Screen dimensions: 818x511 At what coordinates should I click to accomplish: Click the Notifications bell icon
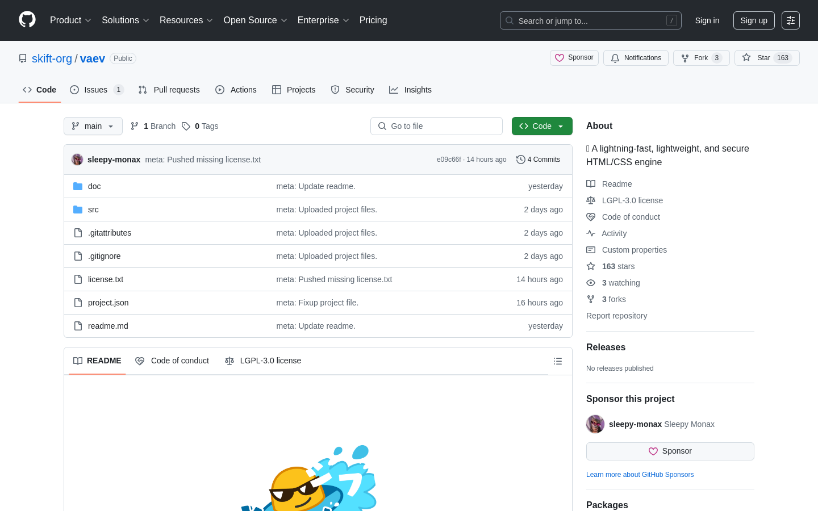point(615,58)
